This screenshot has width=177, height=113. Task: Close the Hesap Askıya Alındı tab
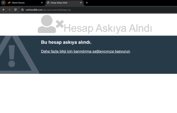tap(81, 3)
